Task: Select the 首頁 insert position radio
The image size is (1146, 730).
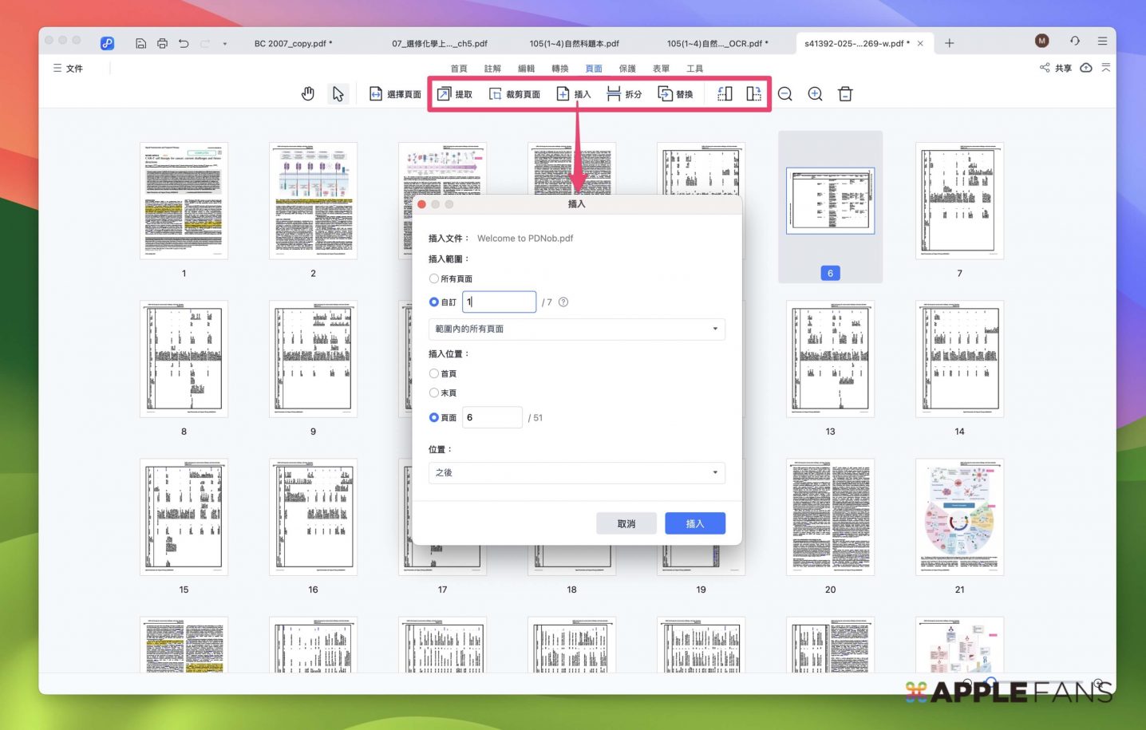Action: click(434, 373)
